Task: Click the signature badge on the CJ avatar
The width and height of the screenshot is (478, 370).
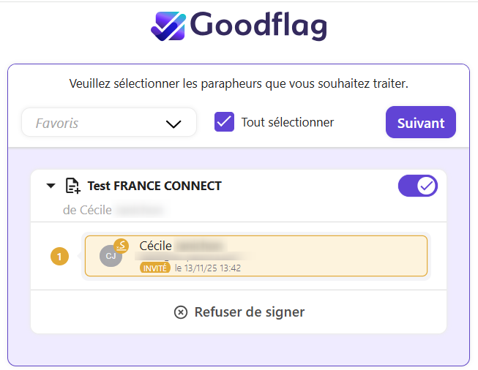Action: pyautogui.click(x=122, y=246)
